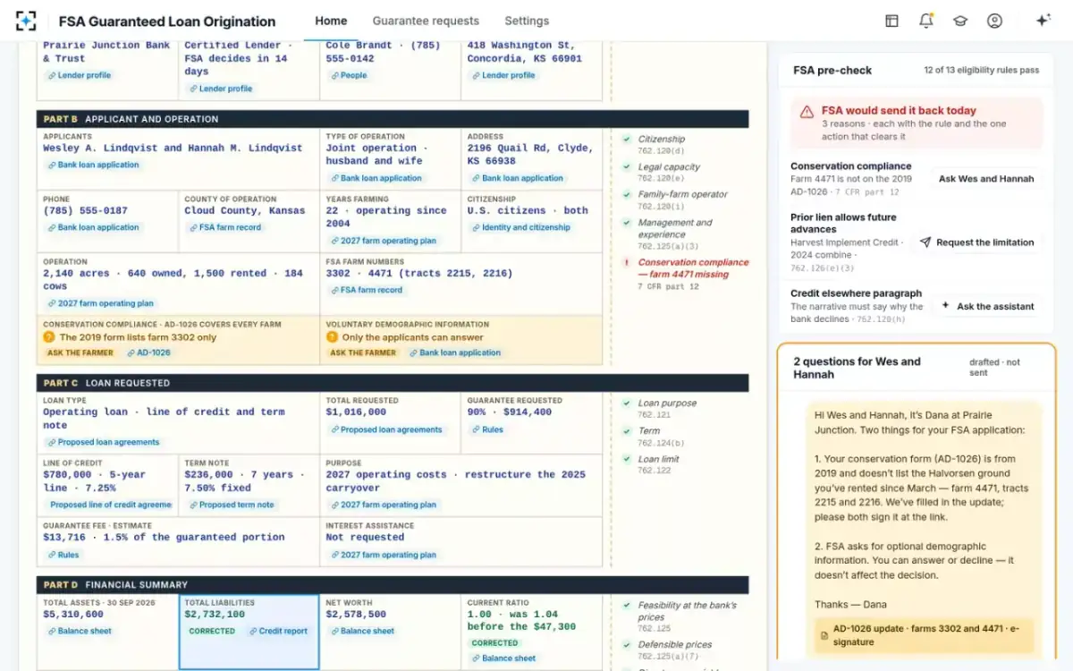Open the notifications bell

[926, 21]
